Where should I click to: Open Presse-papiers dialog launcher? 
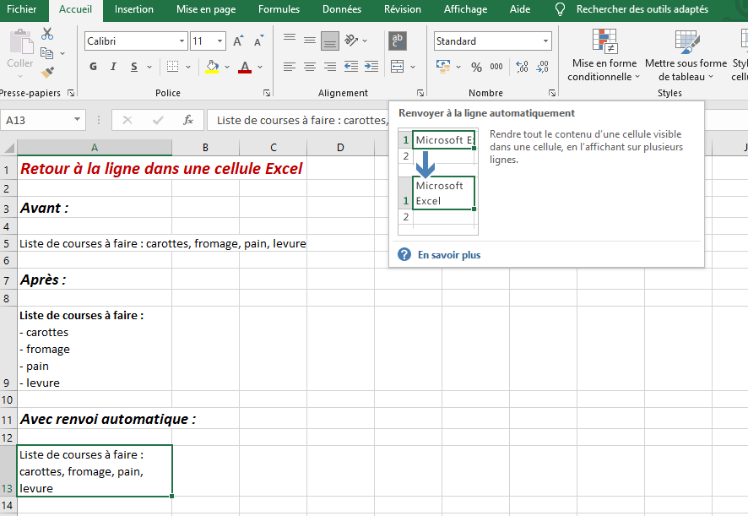click(x=71, y=93)
